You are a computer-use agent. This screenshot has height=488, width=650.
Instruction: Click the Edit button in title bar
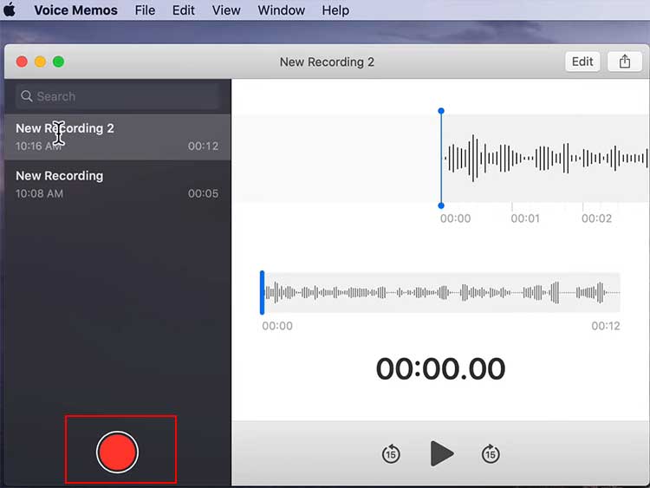click(x=582, y=62)
